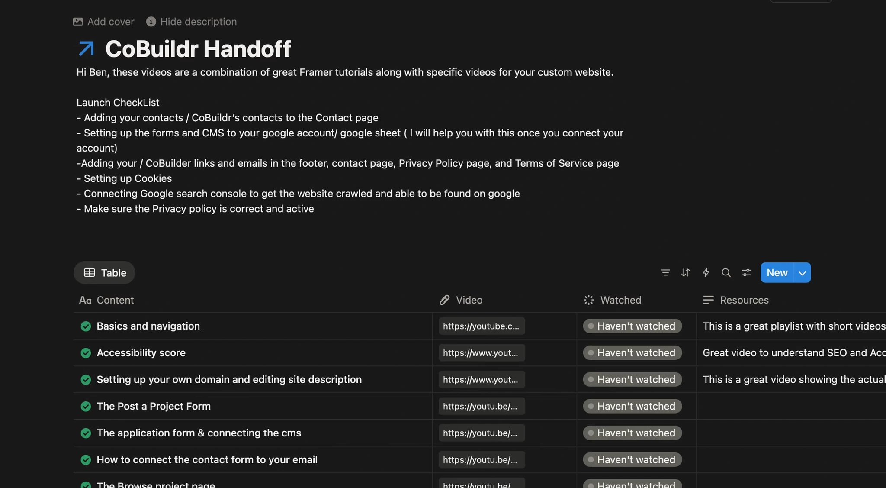Image resolution: width=886 pixels, height=488 pixels.
Task: Open Watched status for Basics and navigation
Action: coord(632,326)
